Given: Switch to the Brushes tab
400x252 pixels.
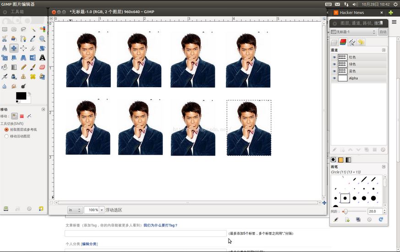Looking at the screenshot, I should click(x=333, y=160).
